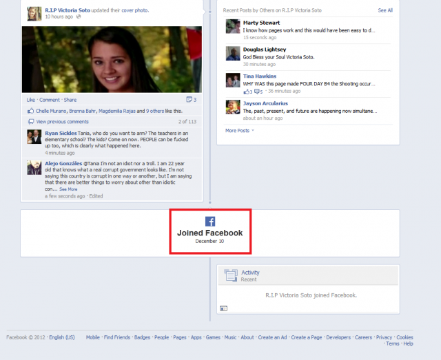Open Alejo Gonzáles's profile name

point(63,164)
